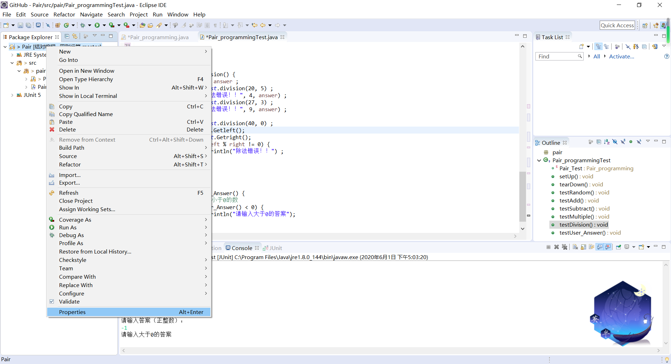The image size is (671, 364).
Task: Open the Run As submenu
Action: pyautogui.click(x=129, y=227)
